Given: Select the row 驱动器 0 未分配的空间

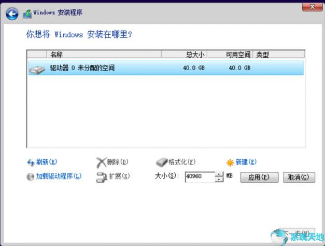Looking at the screenshot, I should 166,68.
